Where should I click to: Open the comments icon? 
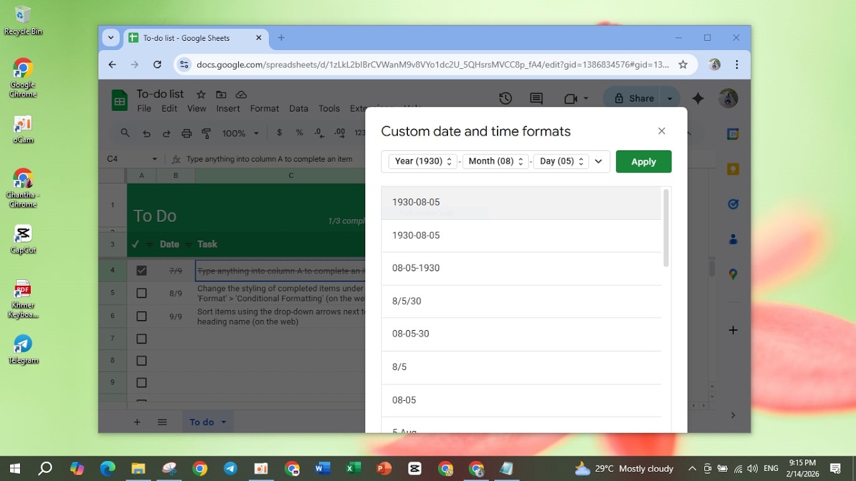[x=536, y=98]
